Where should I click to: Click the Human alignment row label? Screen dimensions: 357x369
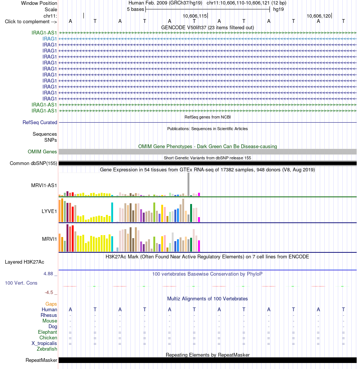[49, 310]
